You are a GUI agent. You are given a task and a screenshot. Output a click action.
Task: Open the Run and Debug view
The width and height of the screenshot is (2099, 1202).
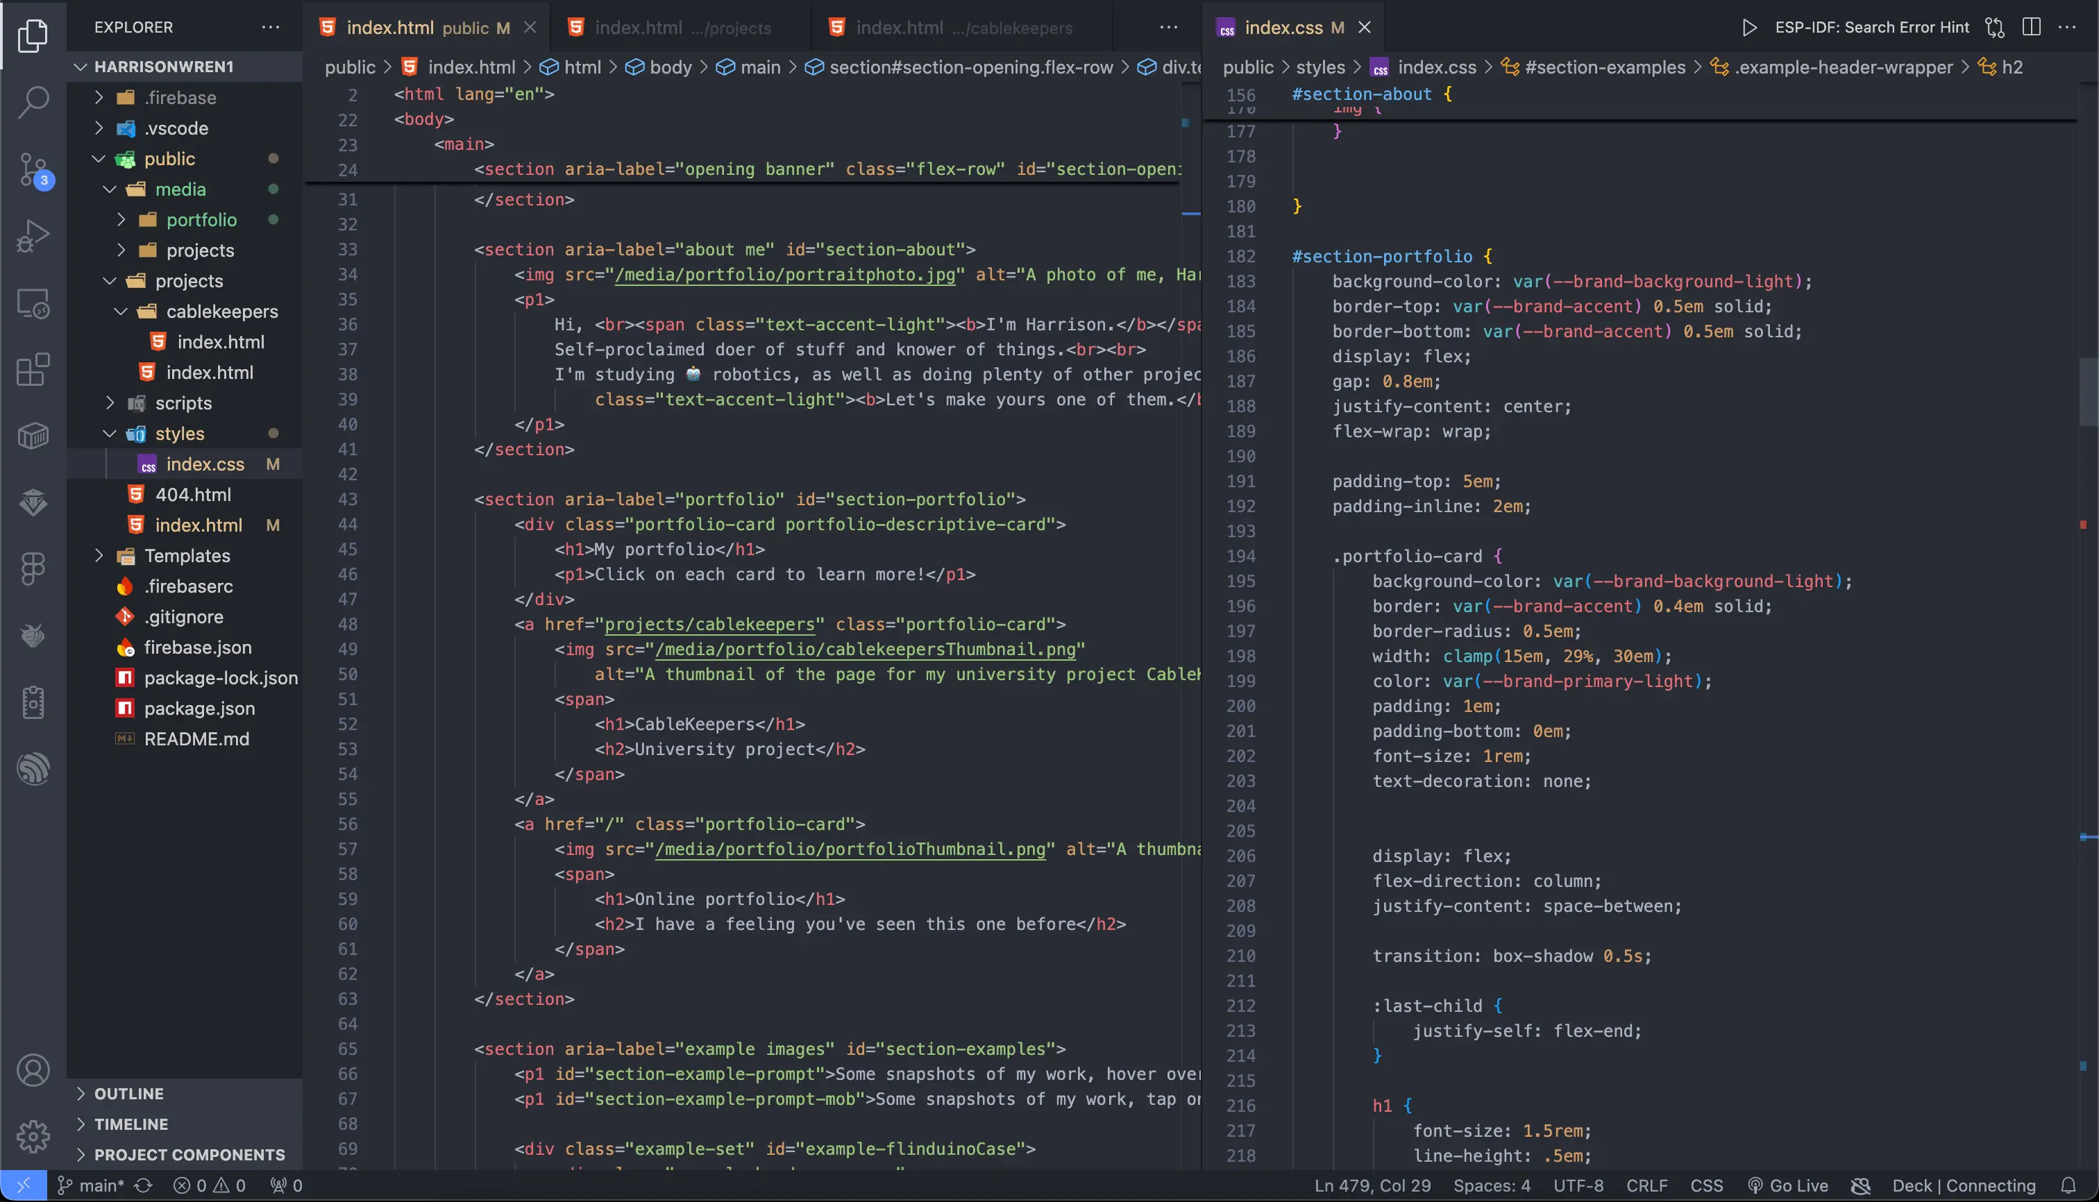coord(33,236)
